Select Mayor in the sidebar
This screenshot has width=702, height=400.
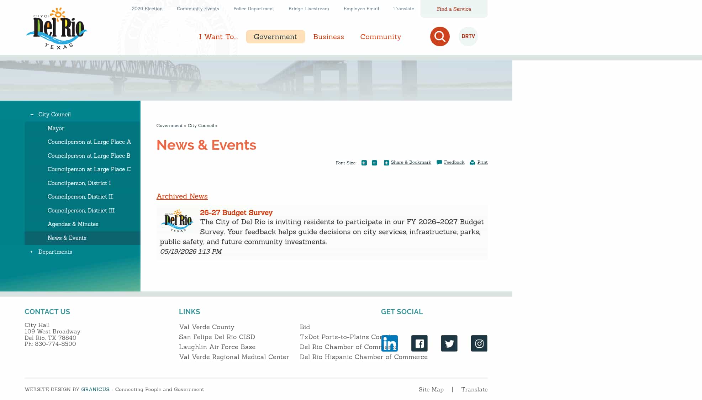pyautogui.click(x=56, y=128)
